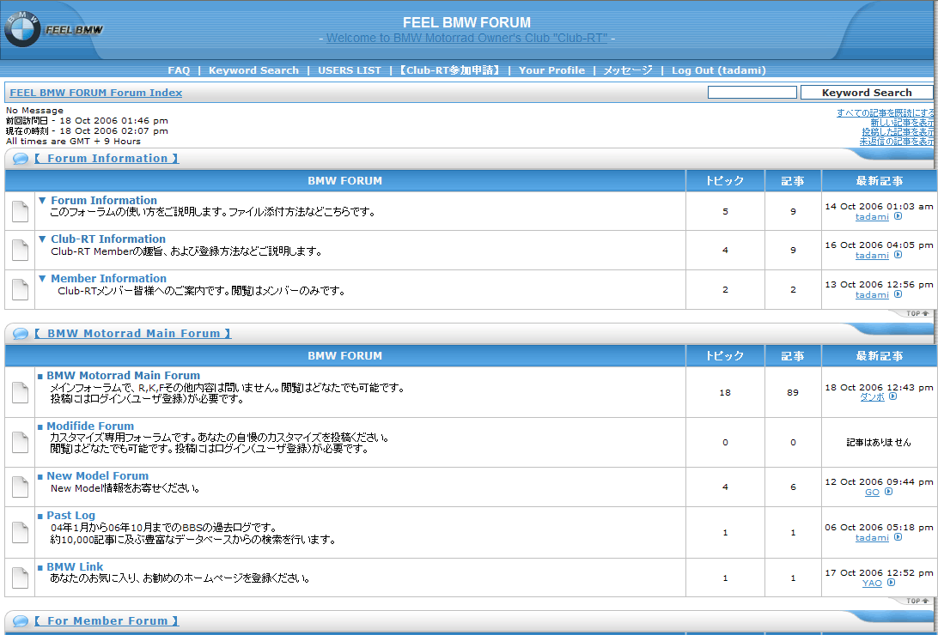
Task: Open the BMW Link forum
Action: (x=75, y=566)
